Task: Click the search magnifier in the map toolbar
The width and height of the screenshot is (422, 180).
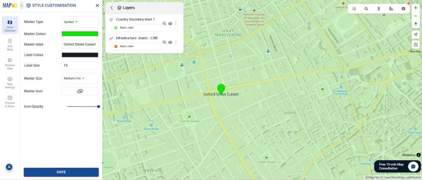Action: (x=366, y=9)
